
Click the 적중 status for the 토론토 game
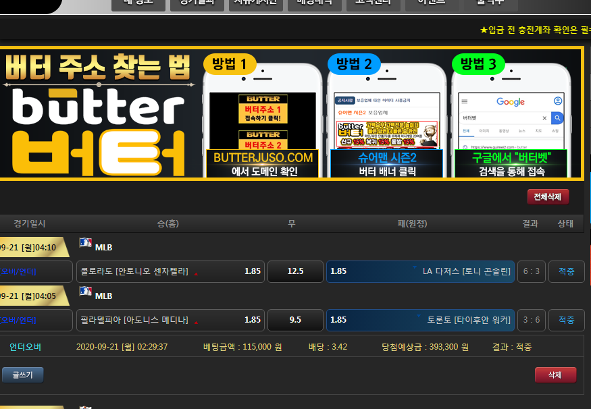tap(566, 320)
